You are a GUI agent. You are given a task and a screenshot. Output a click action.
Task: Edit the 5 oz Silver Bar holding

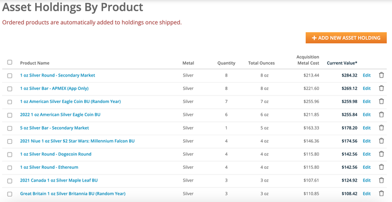366,128
